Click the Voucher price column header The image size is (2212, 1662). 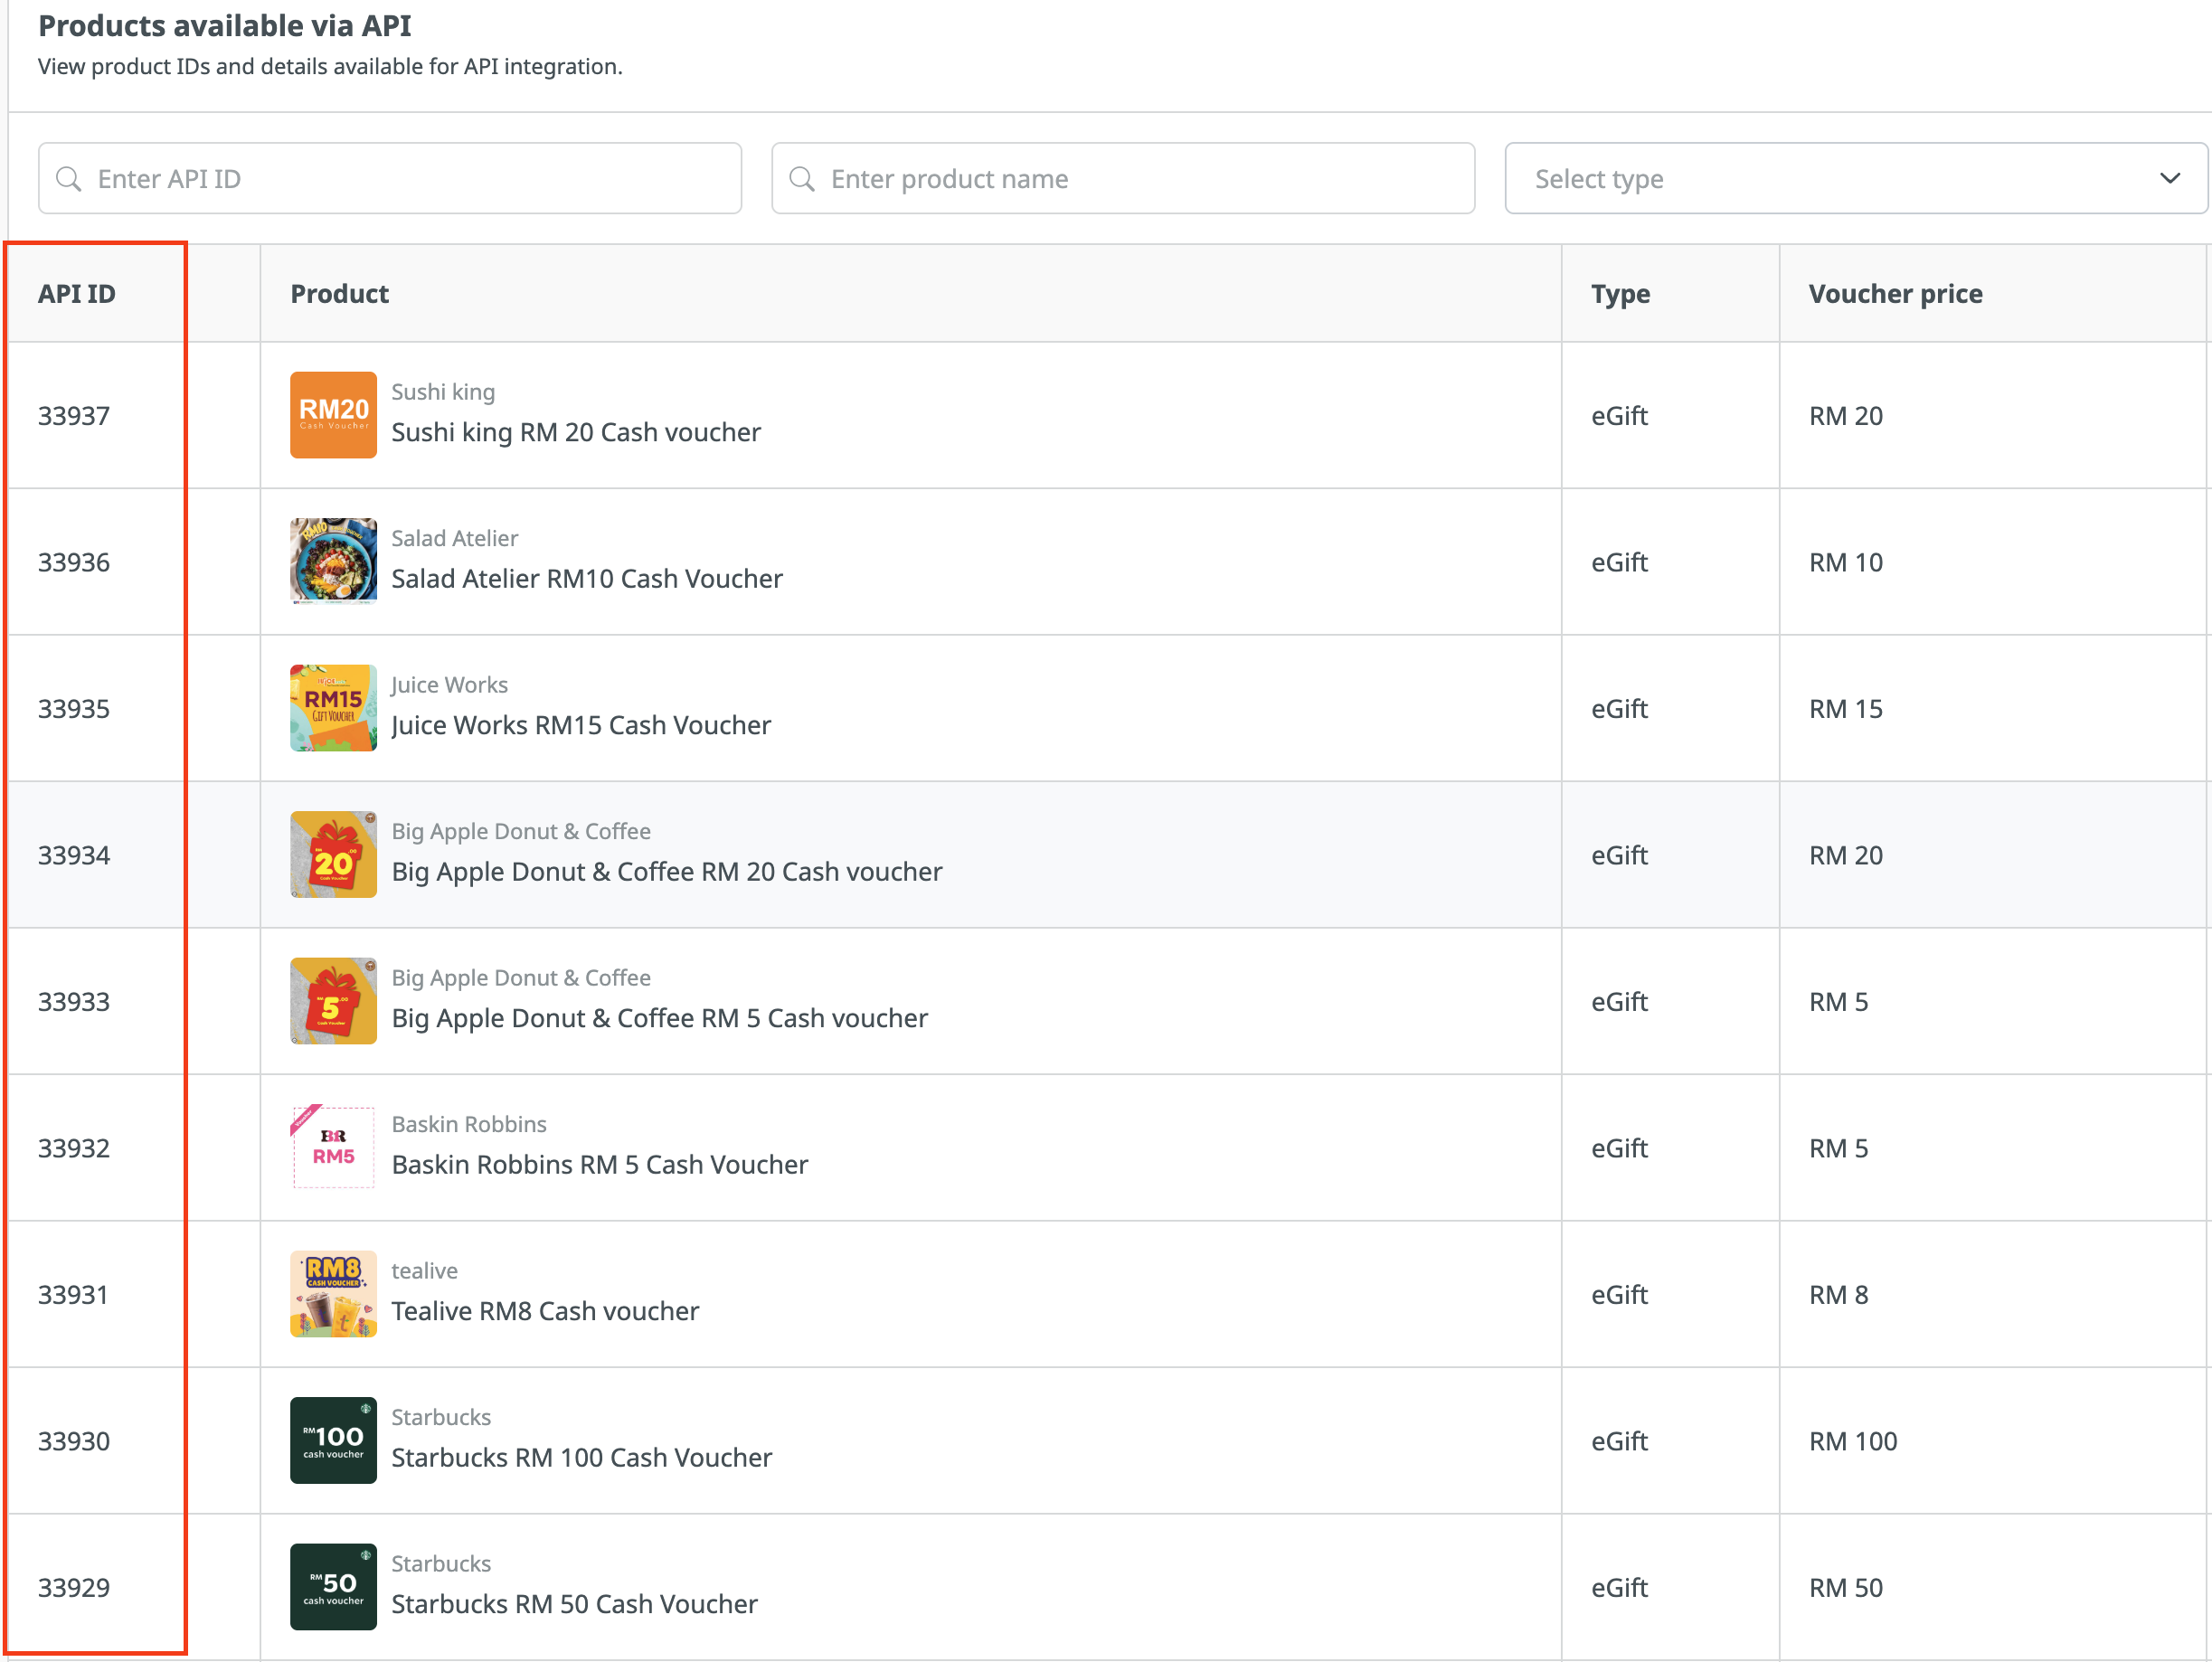1895,294
